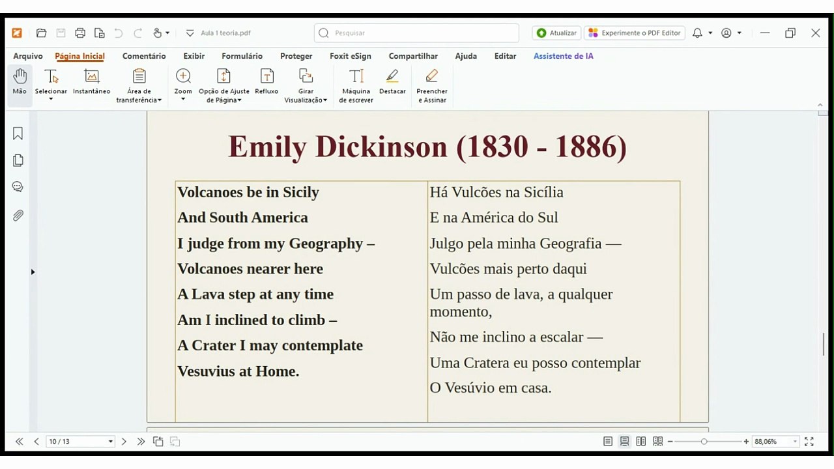
Task: Click the Foxit application logo
Action: click(17, 33)
